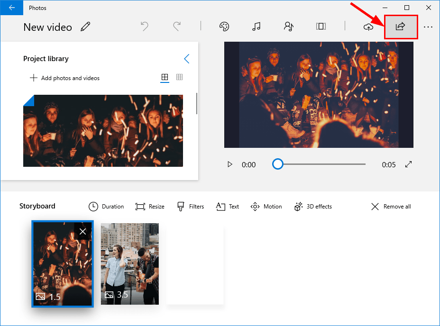Screen dimensions: 440x326
Task: Click the undo arrow
Action: [145, 27]
